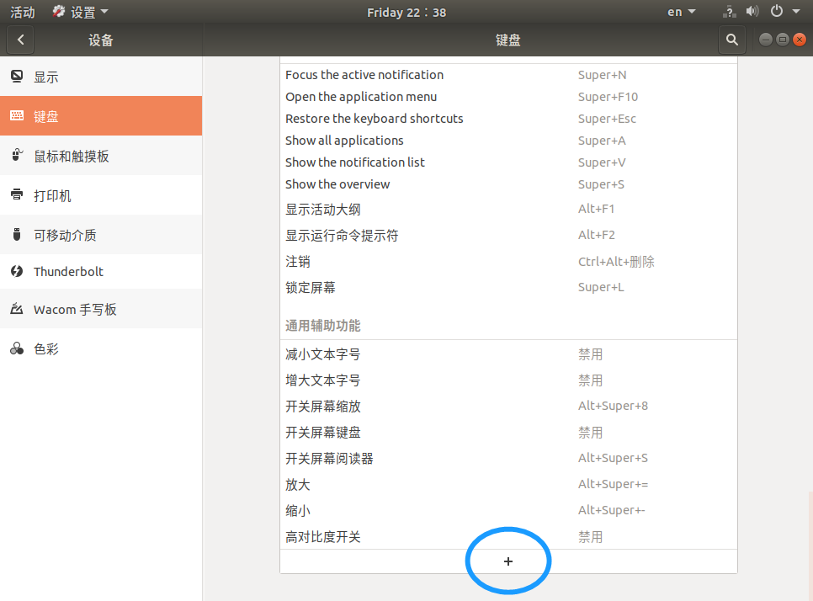
Task: Click the Super+L shortcut value
Action: click(x=601, y=287)
